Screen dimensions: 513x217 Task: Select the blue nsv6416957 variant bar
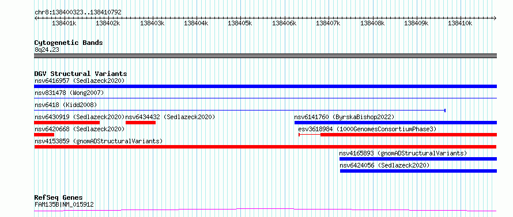pos(265,86)
